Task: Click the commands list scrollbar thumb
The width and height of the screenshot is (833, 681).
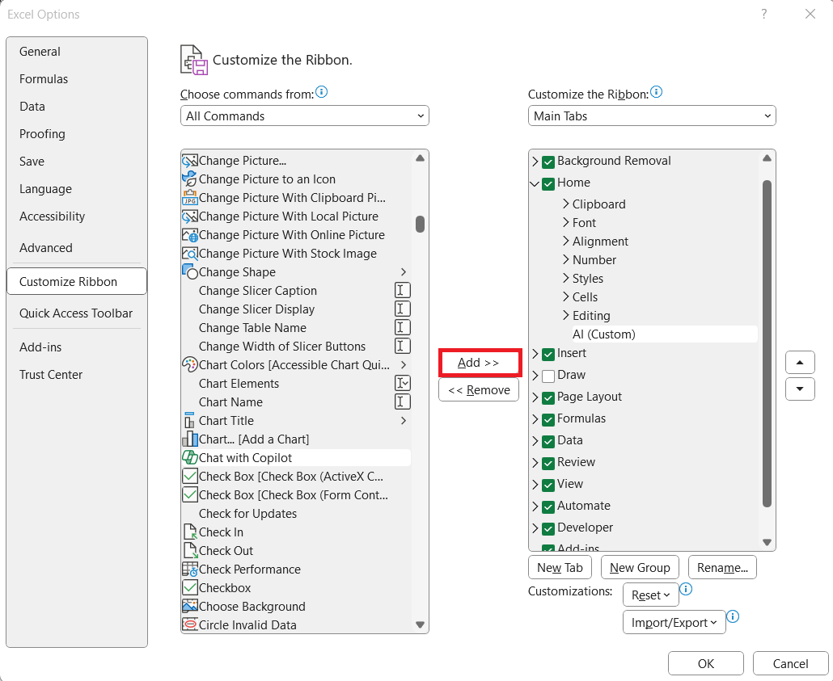Action: pos(420,224)
